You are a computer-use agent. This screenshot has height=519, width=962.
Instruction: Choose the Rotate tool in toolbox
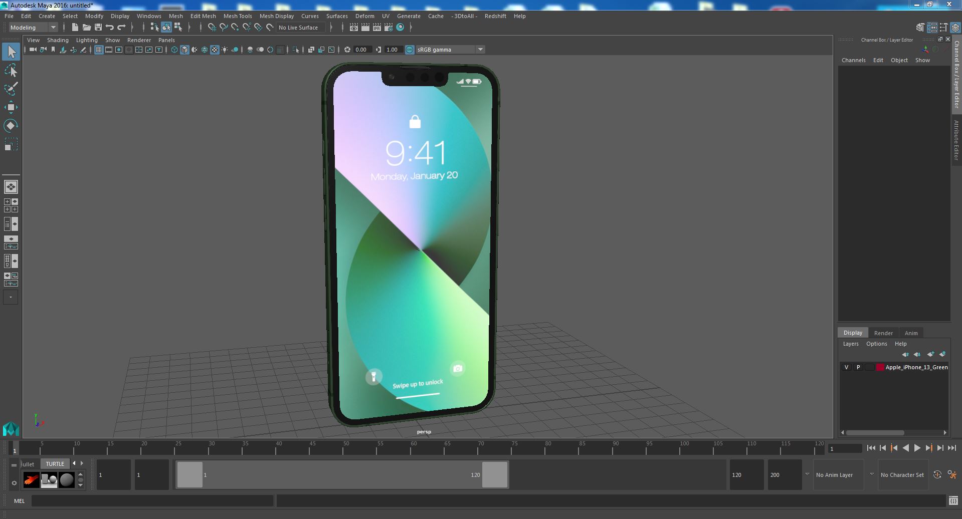[x=11, y=125]
